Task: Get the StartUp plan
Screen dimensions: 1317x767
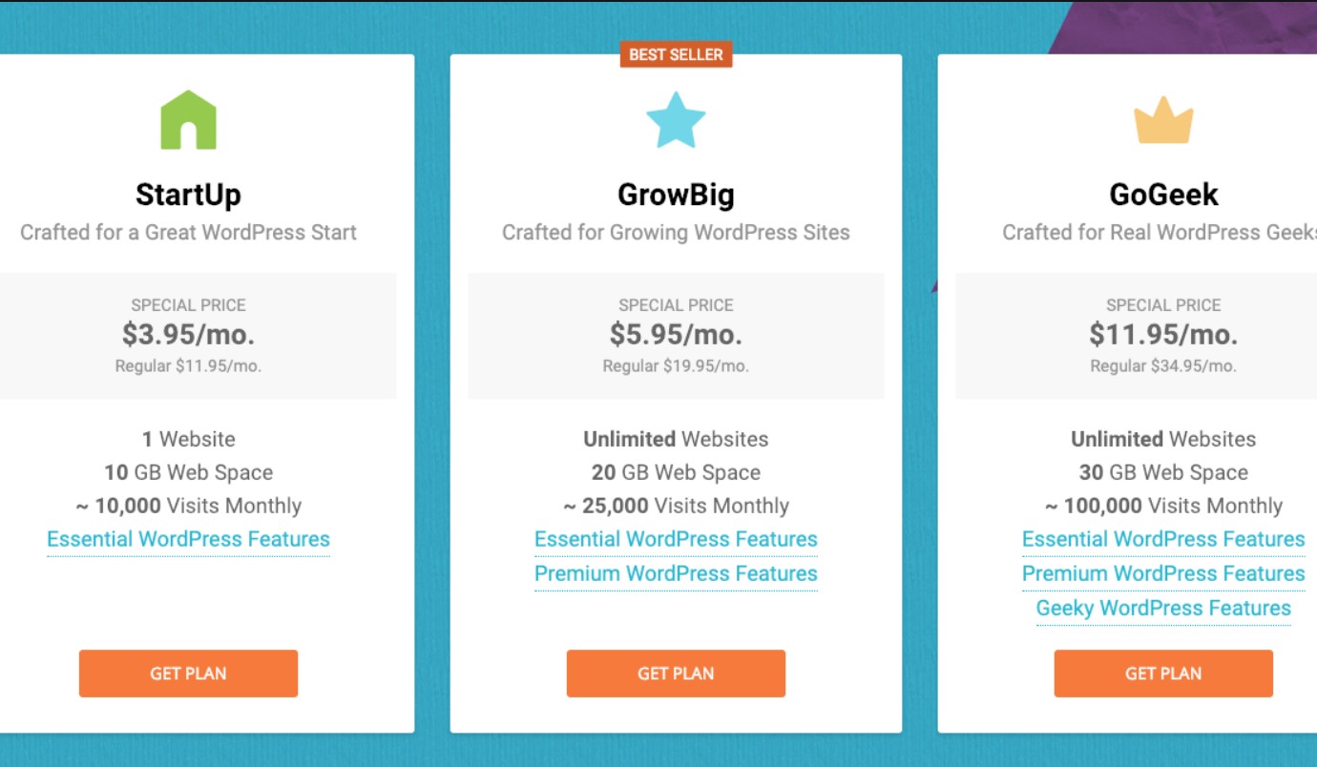Action: [188, 674]
